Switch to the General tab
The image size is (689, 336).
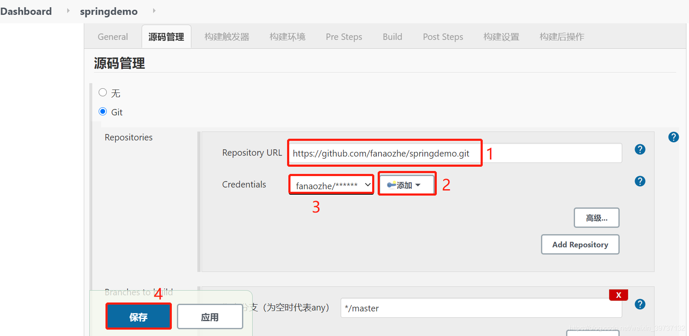[113, 37]
